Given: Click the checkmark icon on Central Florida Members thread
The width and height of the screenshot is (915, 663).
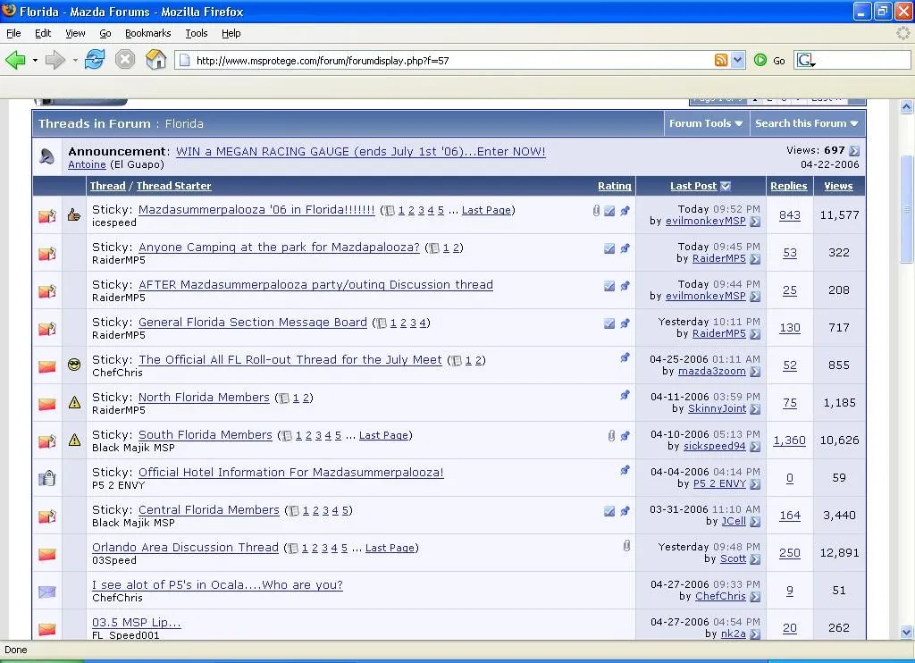Looking at the screenshot, I should click(609, 510).
